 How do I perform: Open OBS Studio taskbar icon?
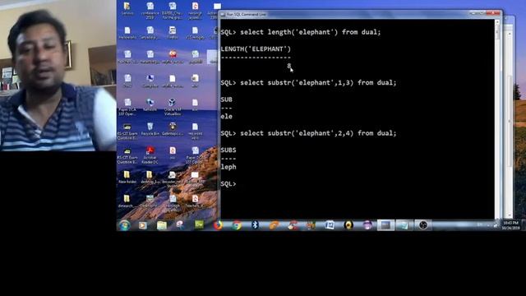(x=423, y=225)
